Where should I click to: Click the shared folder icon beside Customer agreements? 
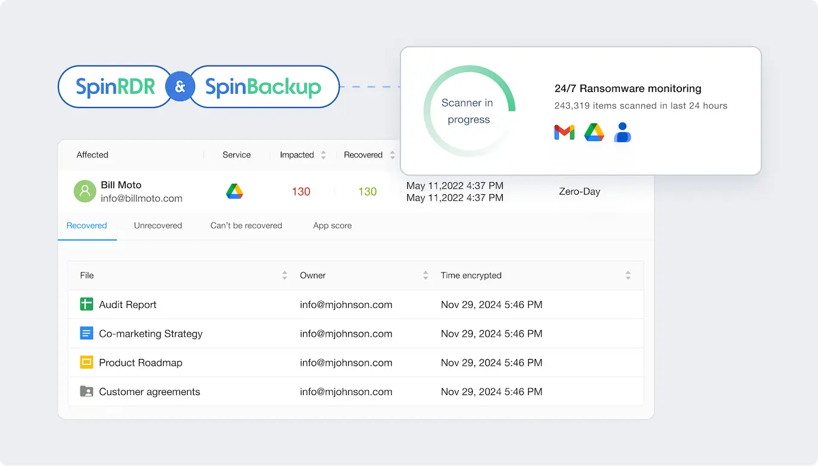click(x=87, y=391)
